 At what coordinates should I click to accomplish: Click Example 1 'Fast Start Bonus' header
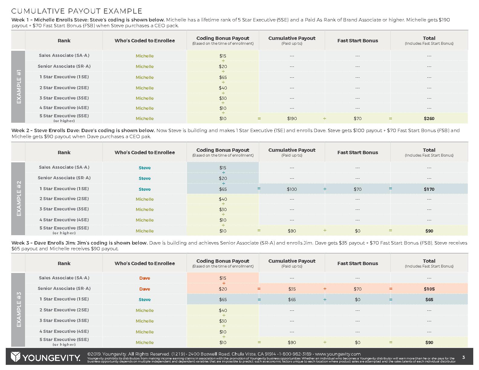[x=358, y=41]
